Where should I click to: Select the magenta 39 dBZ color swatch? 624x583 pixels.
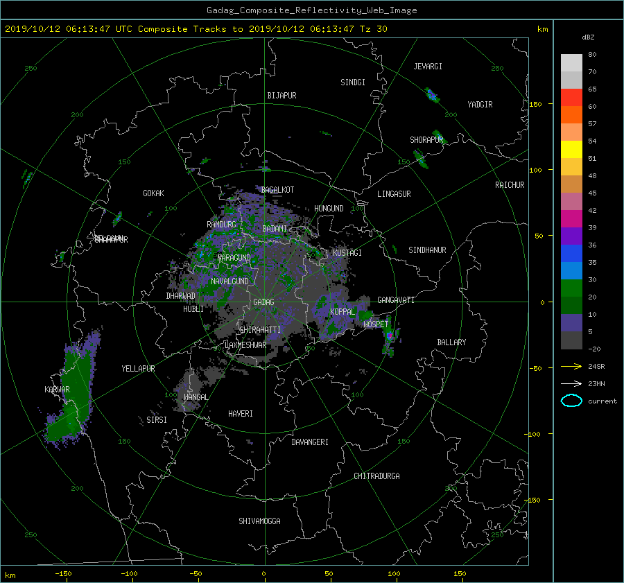571,218
